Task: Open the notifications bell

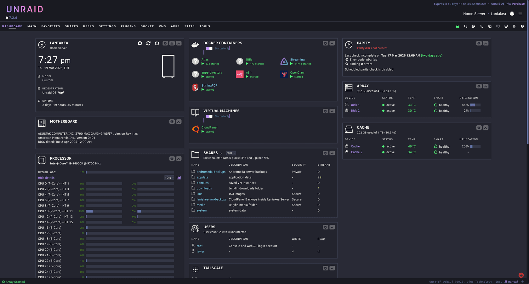Action: [512, 14]
